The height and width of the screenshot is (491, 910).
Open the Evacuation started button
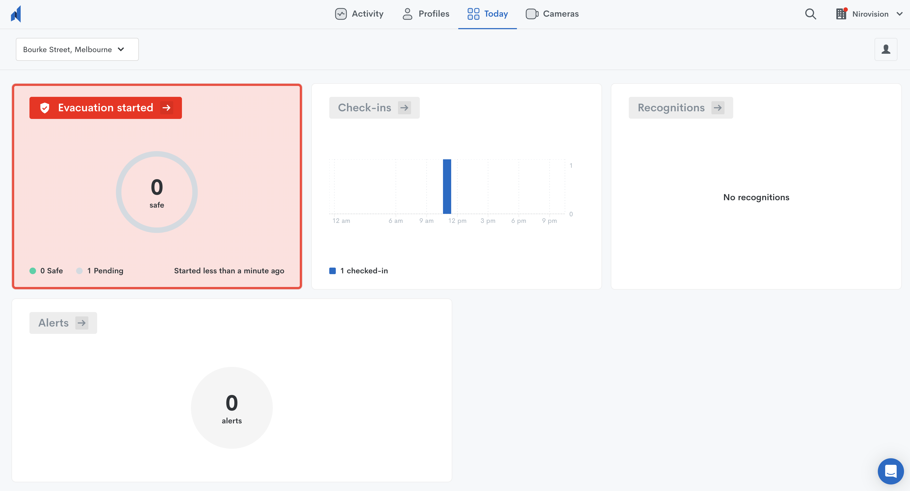point(105,108)
